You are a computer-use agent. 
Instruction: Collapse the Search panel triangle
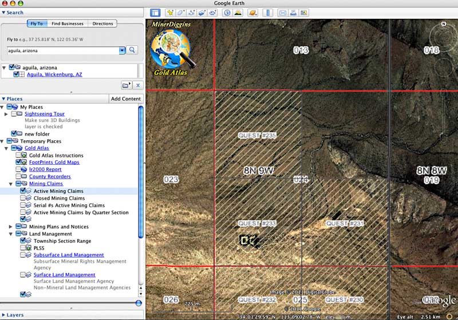click(3, 13)
